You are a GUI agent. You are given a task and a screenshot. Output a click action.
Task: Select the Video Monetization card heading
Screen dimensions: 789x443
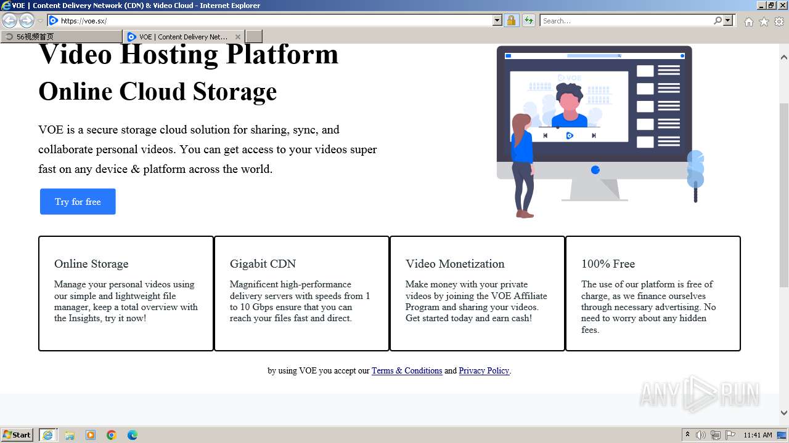455,264
